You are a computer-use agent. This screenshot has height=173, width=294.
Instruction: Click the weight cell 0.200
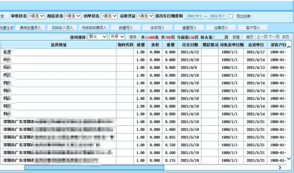coord(170,122)
